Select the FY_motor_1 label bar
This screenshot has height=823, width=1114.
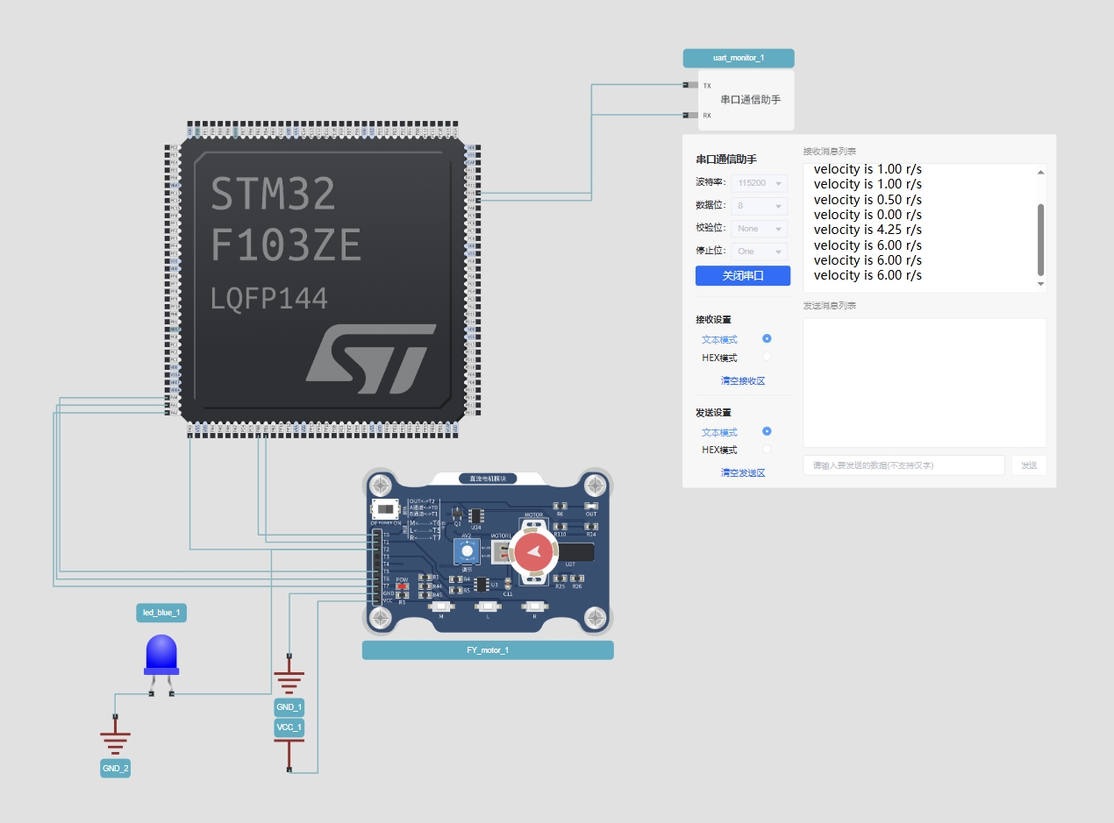(x=488, y=650)
